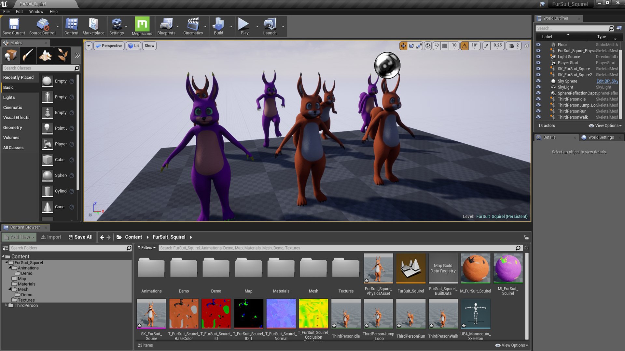
Task: Toggle scale snapping in the viewport
Action: [486, 46]
